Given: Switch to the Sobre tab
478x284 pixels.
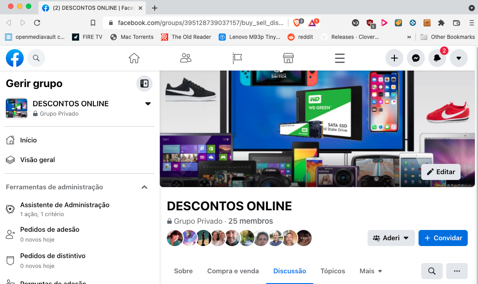Looking at the screenshot, I should pos(183,271).
